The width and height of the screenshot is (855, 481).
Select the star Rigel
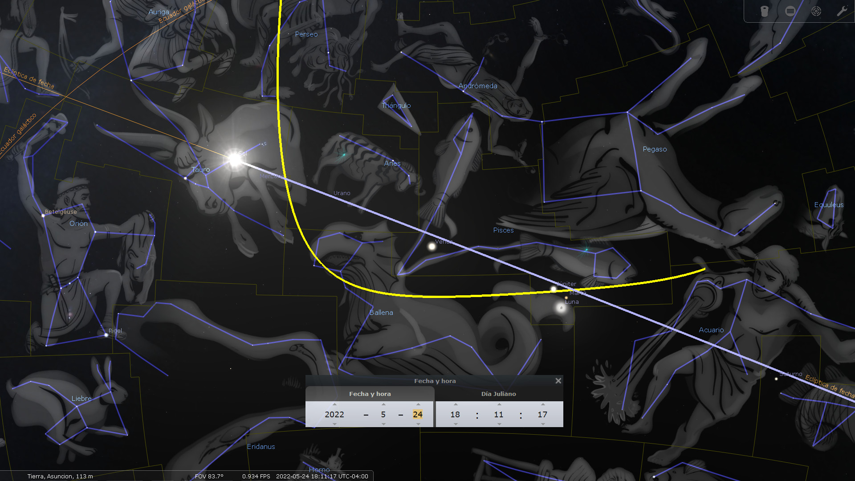click(x=106, y=334)
